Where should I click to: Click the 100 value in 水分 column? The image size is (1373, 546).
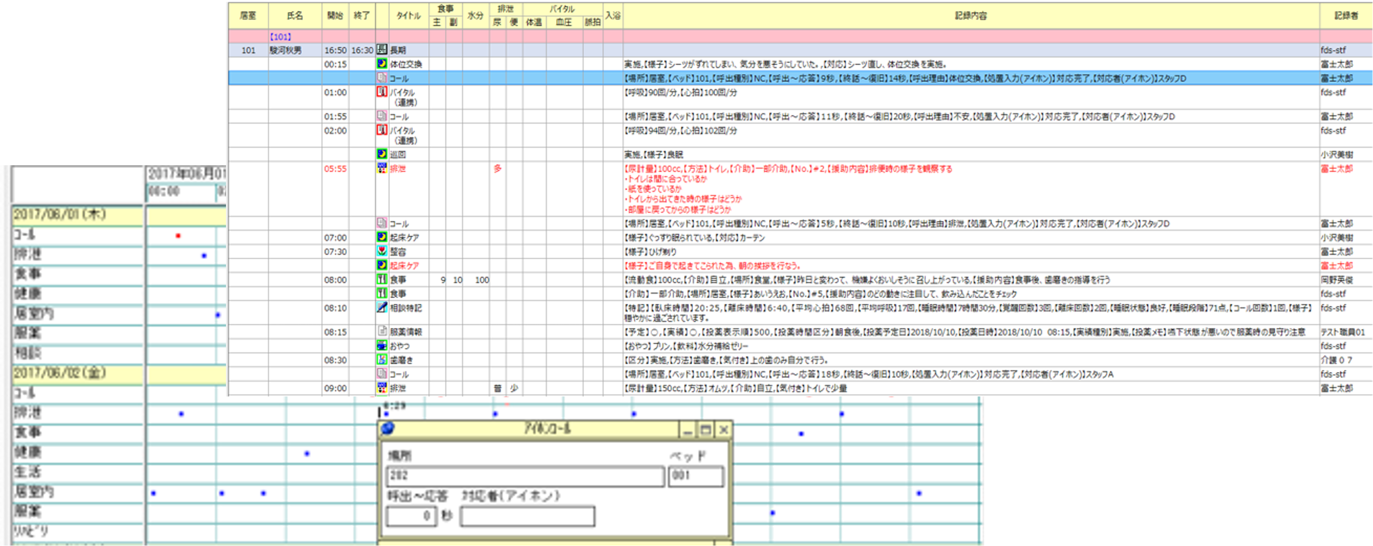(482, 279)
